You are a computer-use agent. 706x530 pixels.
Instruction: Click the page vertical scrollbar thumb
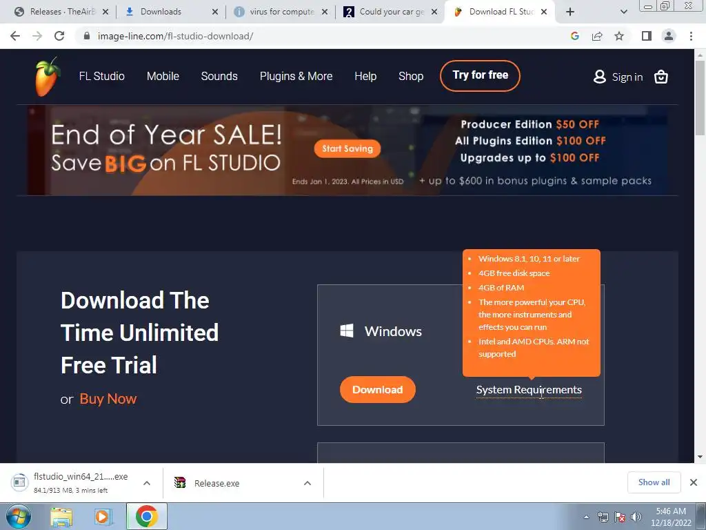pyautogui.click(x=700, y=97)
